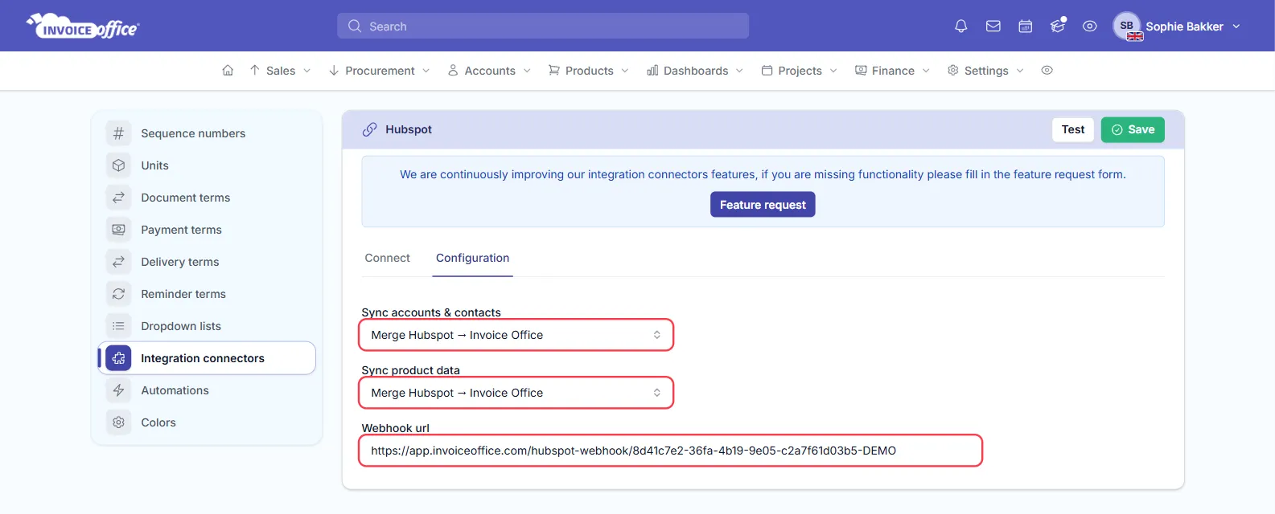1275x514 pixels.
Task: Click the Hubspot link chain icon
Action: pyautogui.click(x=369, y=129)
